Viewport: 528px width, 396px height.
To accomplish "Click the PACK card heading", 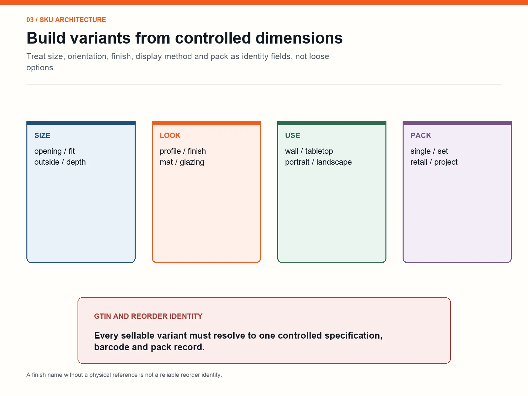I will click(x=421, y=135).
